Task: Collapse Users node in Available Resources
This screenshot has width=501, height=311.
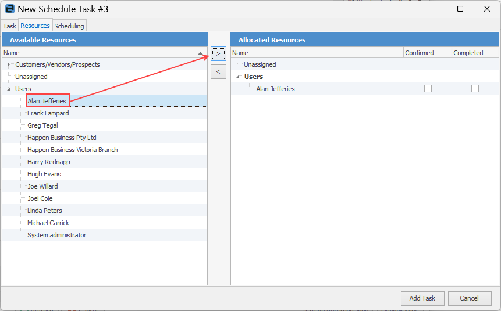Action: click(9, 89)
